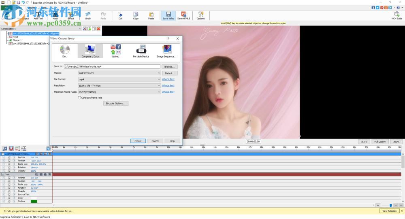Select the Upload output tab
This screenshot has height=219, width=405.
pos(115,51)
